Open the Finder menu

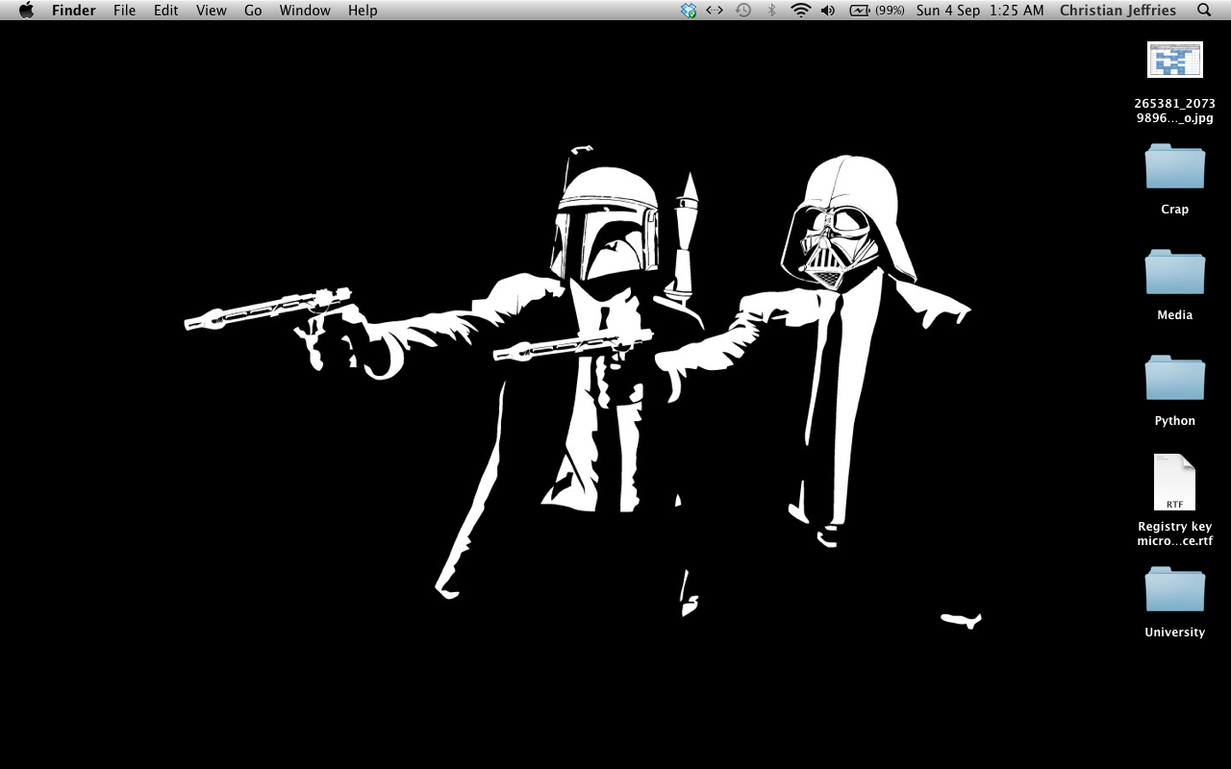[73, 11]
